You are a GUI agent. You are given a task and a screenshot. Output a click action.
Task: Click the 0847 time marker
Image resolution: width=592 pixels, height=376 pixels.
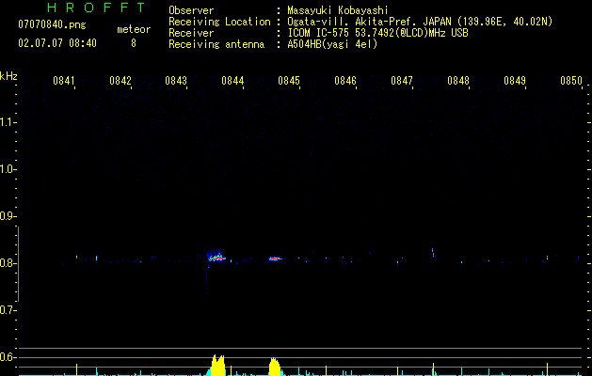pyautogui.click(x=402, y=81)
